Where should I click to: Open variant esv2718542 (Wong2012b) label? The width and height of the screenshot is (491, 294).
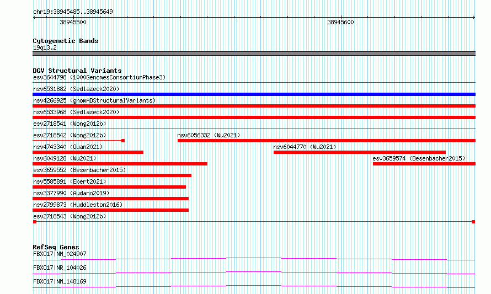click(70, 135)
